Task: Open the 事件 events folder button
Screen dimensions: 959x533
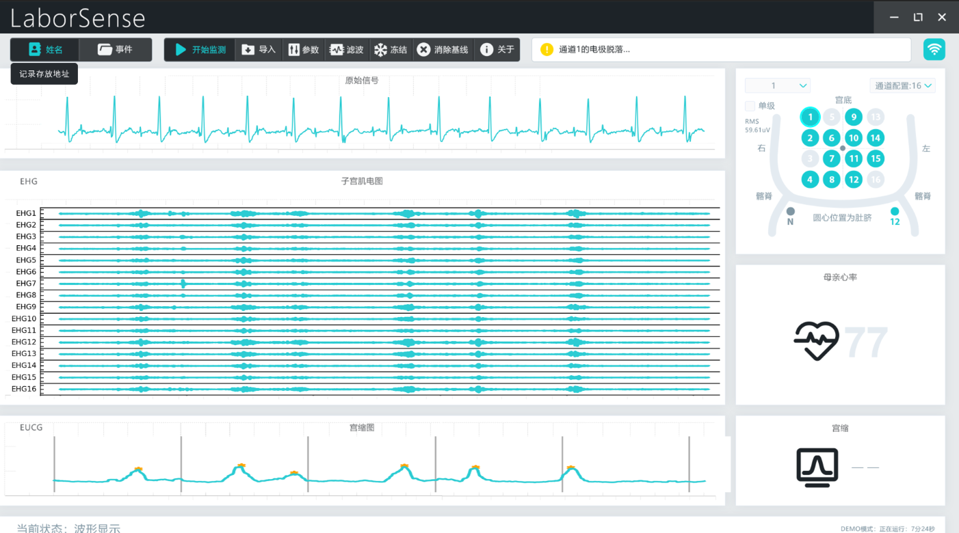Action: 116,50
